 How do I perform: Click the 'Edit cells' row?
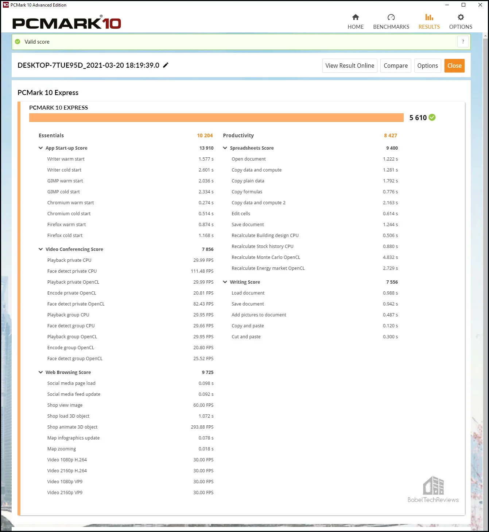pos(315,214)
